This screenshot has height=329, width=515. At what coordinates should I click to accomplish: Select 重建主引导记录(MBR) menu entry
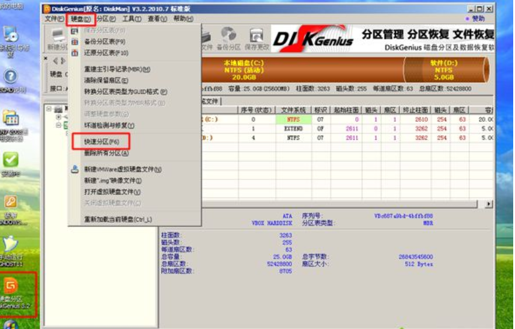[x=135, y=69]
